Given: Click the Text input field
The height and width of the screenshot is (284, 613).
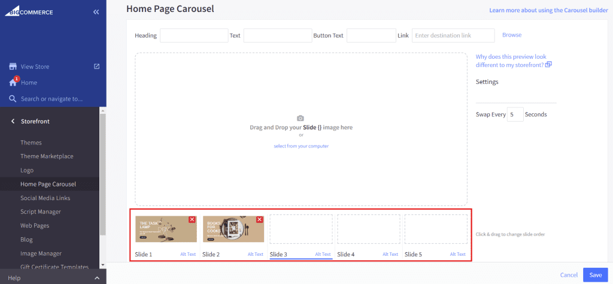Looking at the screenshot, I should pyautogui.click(x=278, y=35).
